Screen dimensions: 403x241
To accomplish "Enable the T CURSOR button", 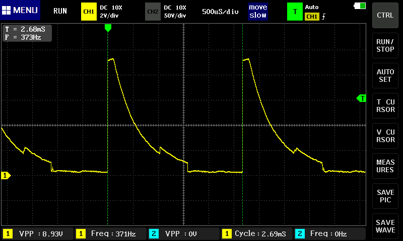I will click(385, 105).
